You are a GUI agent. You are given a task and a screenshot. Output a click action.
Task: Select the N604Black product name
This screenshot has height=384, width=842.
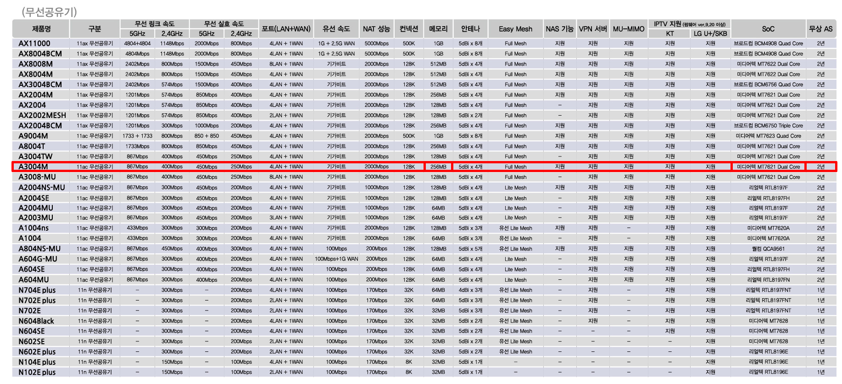tap(36, 321)
